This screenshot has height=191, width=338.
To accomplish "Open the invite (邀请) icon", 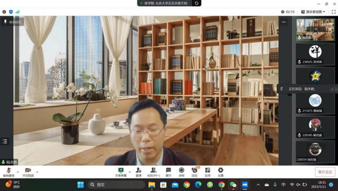I will (x=138, y=172).
